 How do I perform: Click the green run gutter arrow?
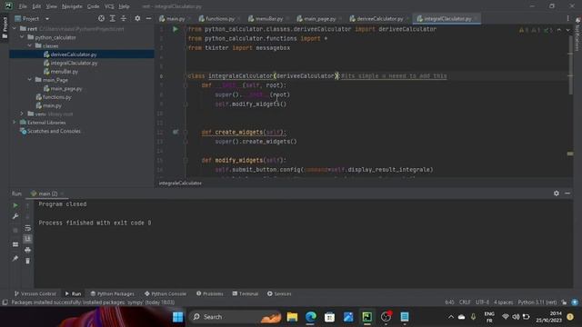point(176,29)
